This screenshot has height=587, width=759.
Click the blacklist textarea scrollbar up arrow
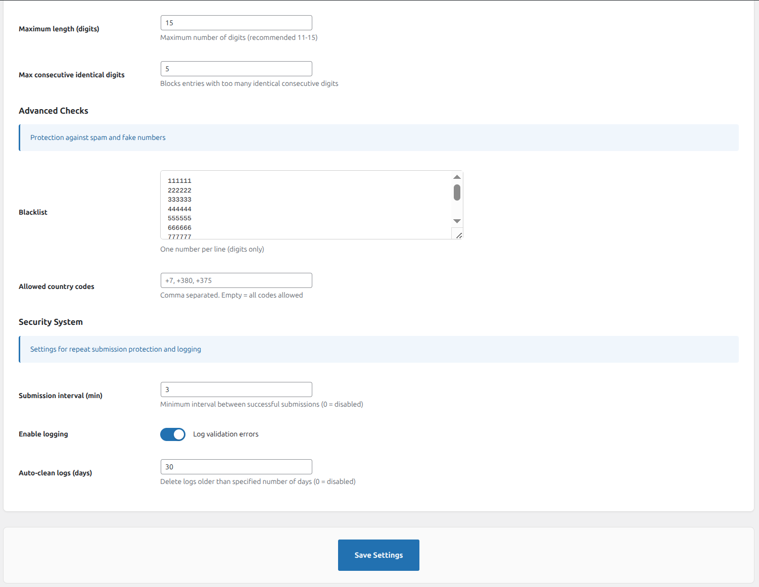tap(457, 177)
